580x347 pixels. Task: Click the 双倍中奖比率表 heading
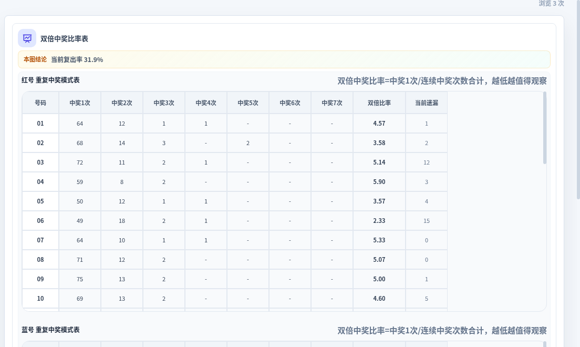point(64,39)
